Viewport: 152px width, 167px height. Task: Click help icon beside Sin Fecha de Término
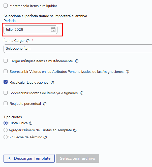click(x=45, y=137)
